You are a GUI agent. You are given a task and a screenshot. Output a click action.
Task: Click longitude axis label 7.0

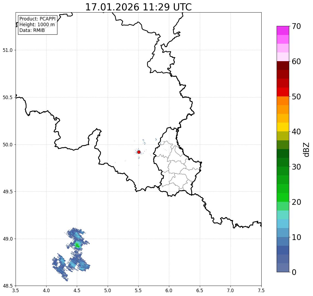click(x=230, y=291)
